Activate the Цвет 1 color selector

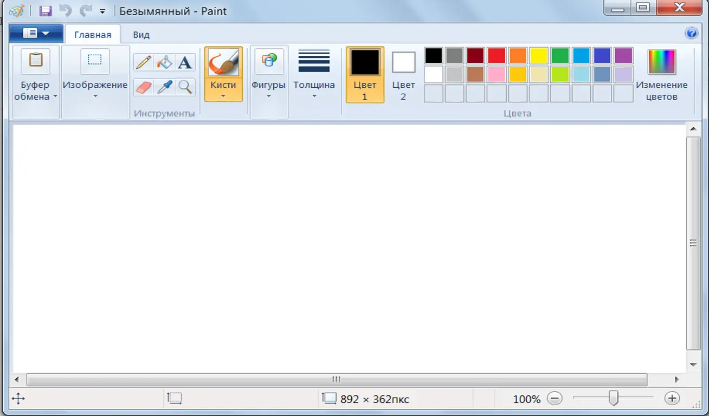(365, 75)
